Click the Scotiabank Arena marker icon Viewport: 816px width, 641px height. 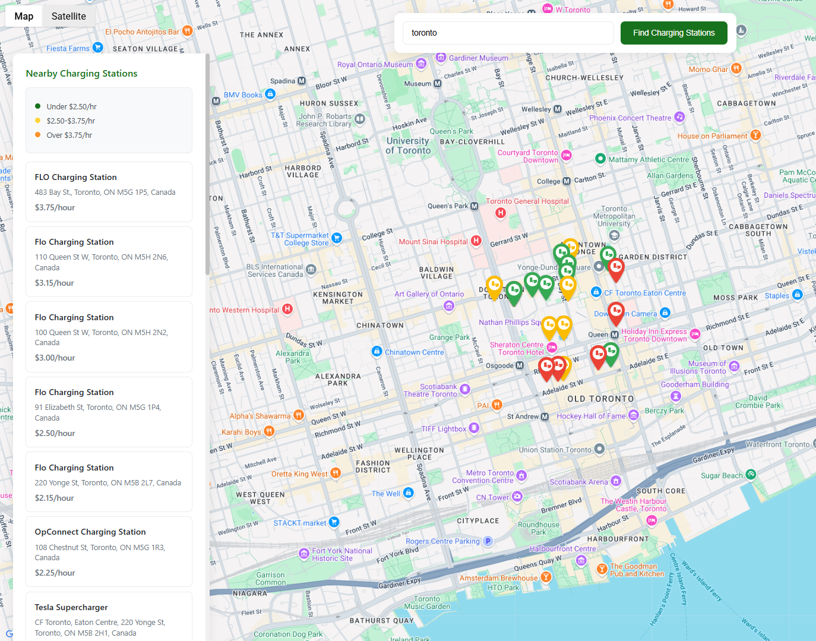click(x=616, y=481)
